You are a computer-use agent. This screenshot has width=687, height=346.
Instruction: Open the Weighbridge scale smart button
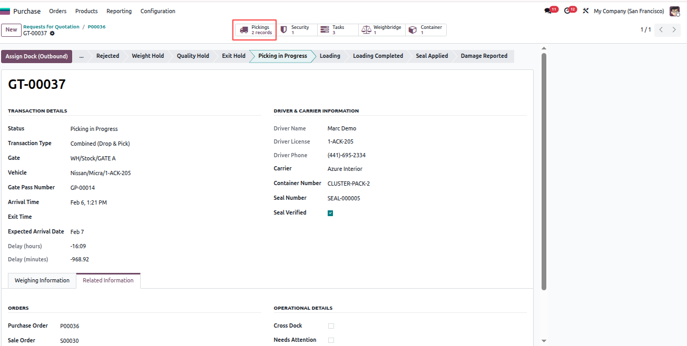point(382,30)
